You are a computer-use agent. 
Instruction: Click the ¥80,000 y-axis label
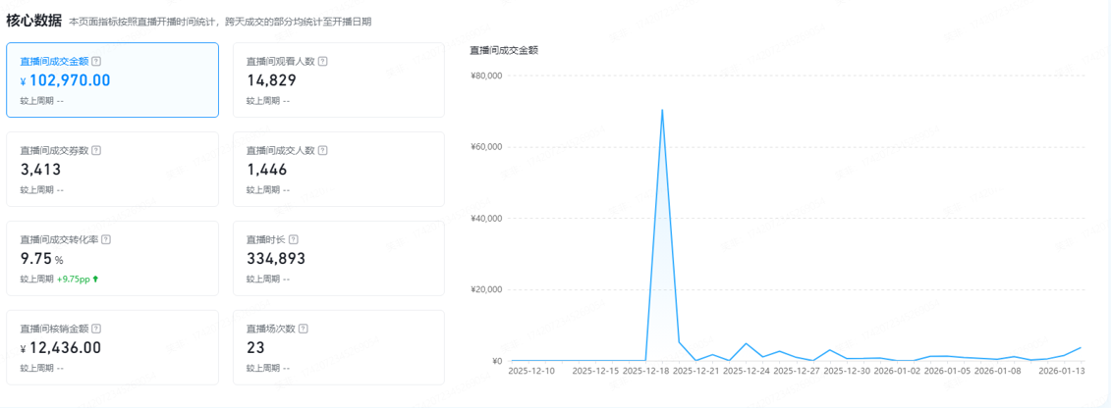tap(486, 76)
